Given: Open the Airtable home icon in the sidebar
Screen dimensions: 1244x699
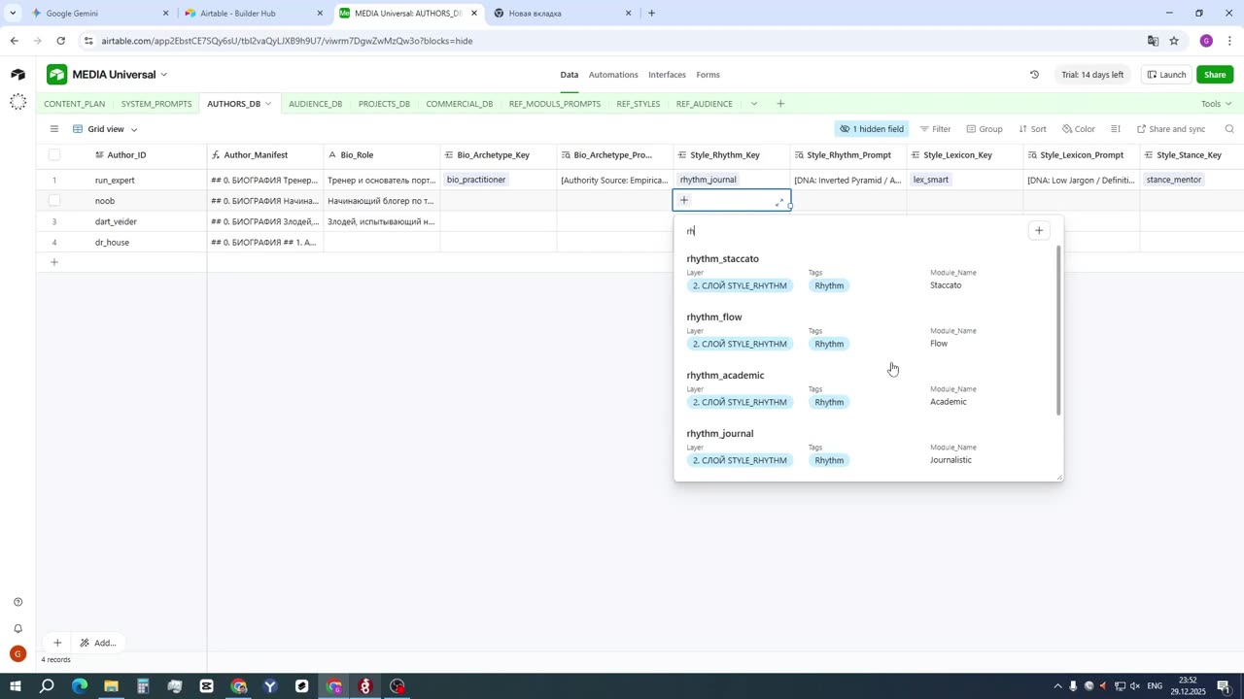Looking at the screenshot, I should [x=17, y=75].
